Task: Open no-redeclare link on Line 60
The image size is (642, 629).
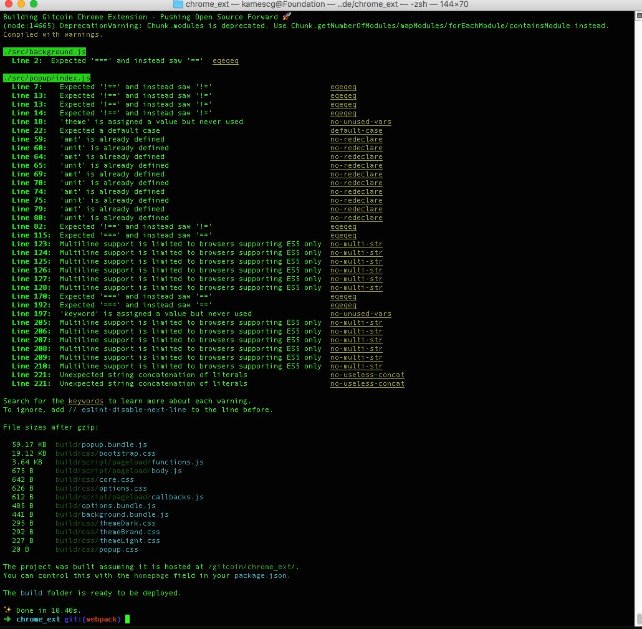Action: pyautogui.click(x=356, y=148)
